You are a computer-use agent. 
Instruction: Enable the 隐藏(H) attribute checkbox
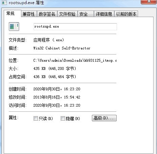pyautogui.click(x=63, y=119)
